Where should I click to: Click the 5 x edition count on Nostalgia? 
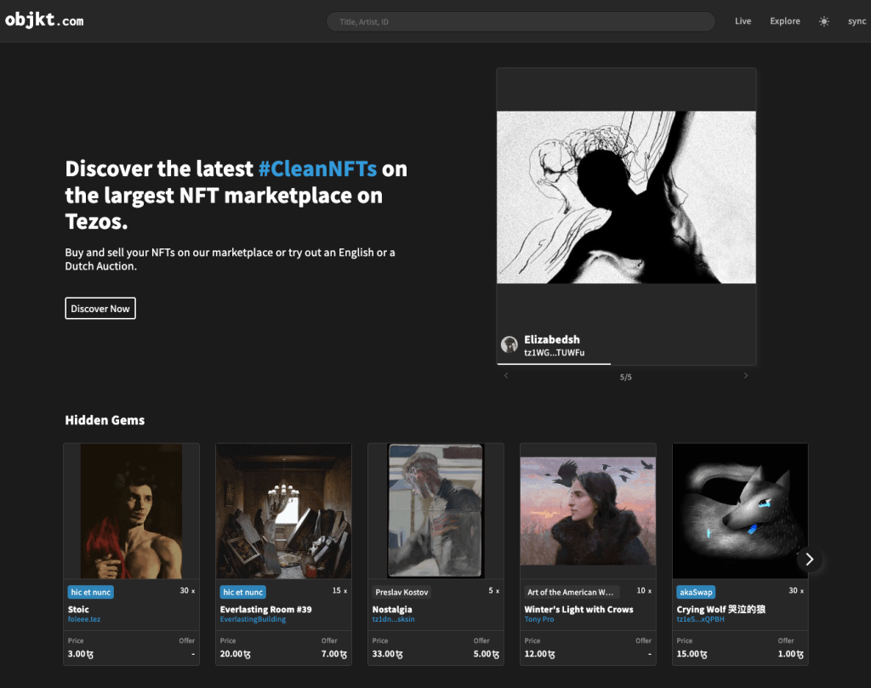pos(494,591)
